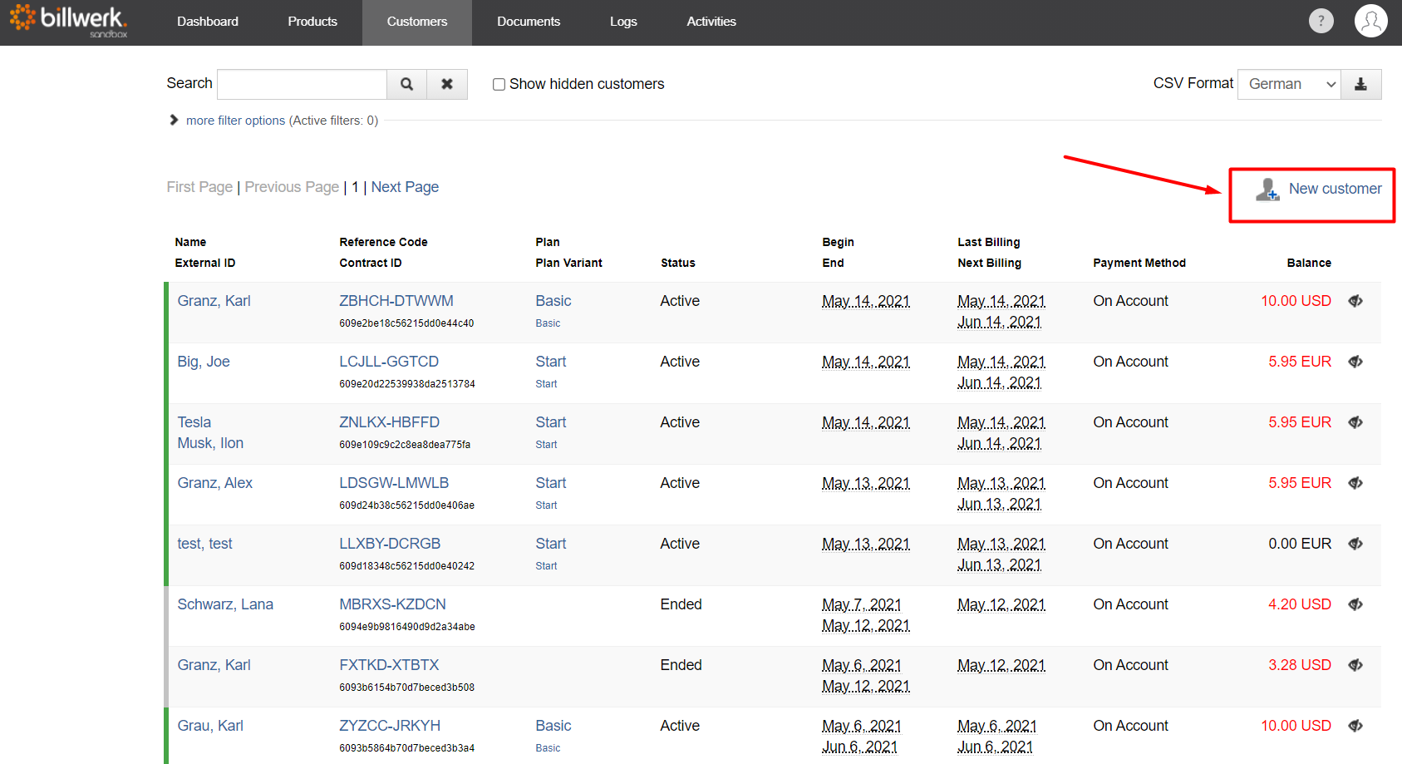Viewport: 1402px width, 764px height.
Task: Click the add-person icon for new customer
Action: pos(1267,190)
